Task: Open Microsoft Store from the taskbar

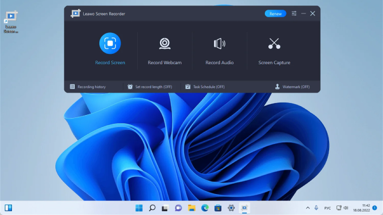Action: point(218,208)
